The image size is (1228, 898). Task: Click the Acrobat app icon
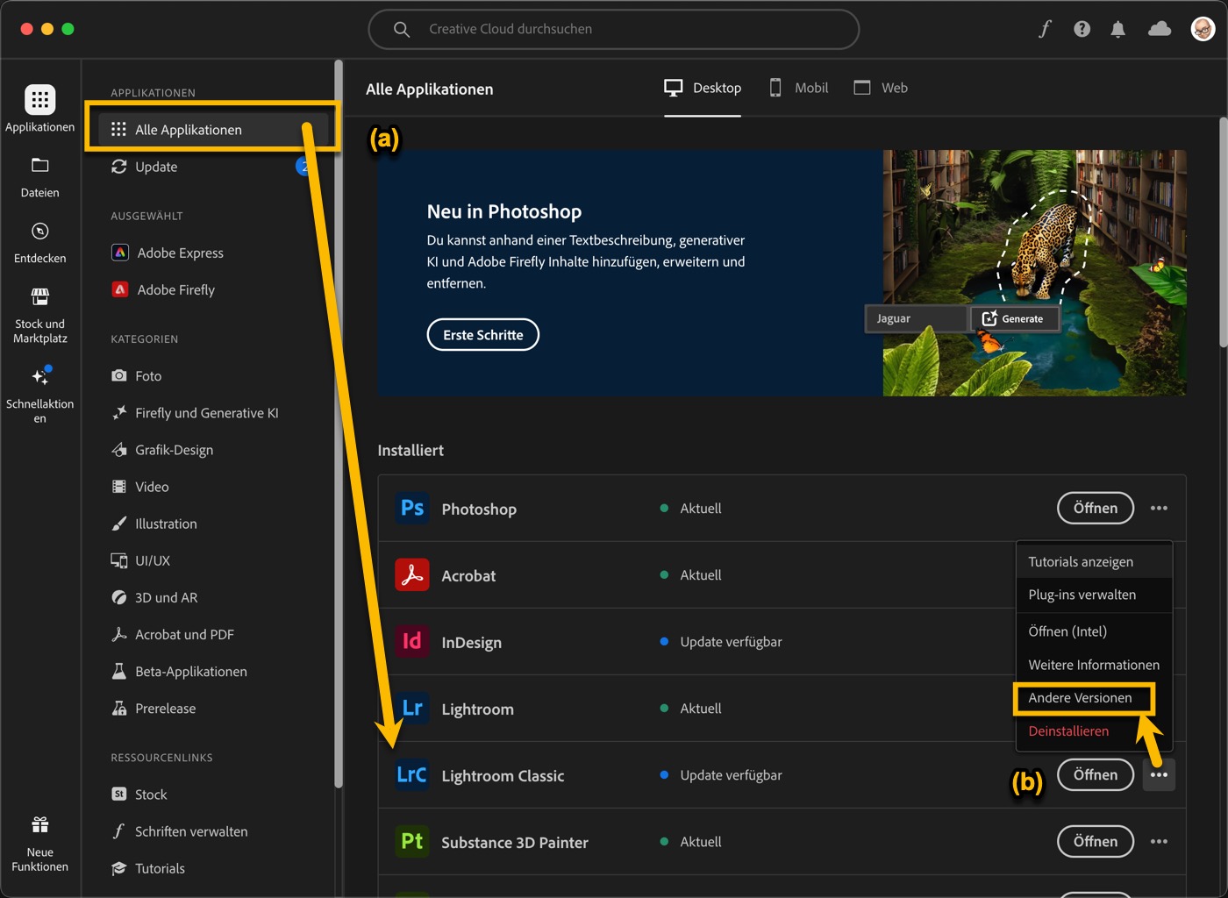point(412,575)
